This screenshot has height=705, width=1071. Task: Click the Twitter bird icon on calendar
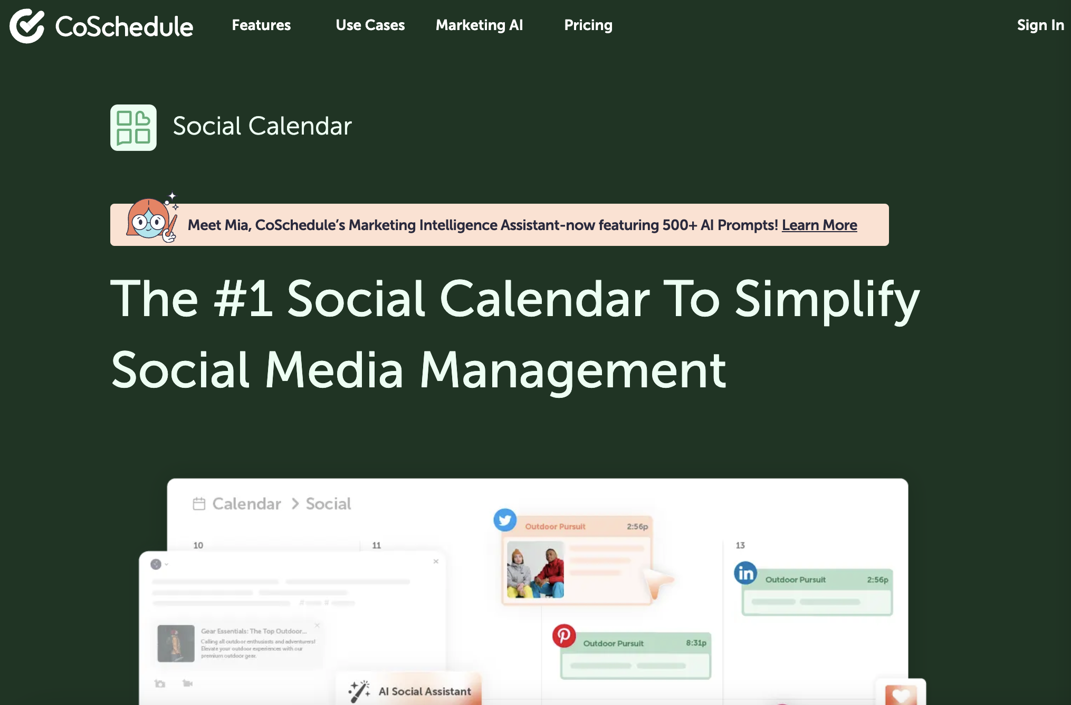point(505,519)
